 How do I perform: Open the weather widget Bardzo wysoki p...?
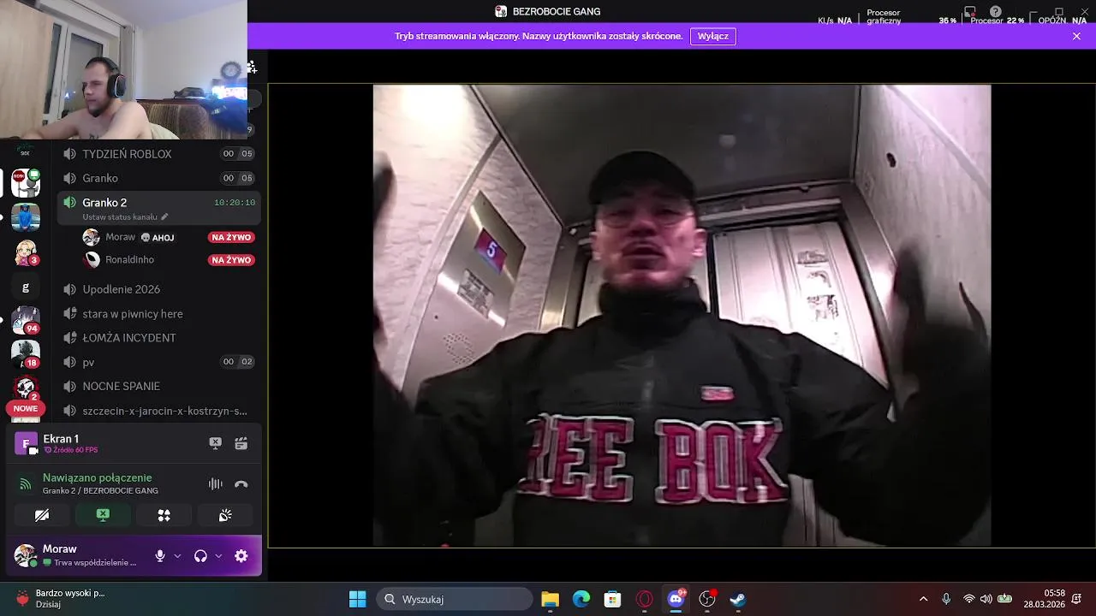60,598
